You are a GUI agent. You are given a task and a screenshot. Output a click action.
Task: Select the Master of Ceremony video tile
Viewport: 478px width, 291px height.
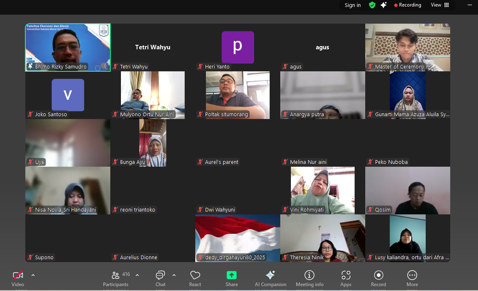pyautogui.click(x=407, y=47)
